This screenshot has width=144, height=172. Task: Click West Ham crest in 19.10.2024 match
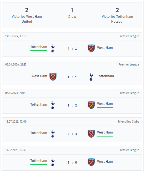91,48
